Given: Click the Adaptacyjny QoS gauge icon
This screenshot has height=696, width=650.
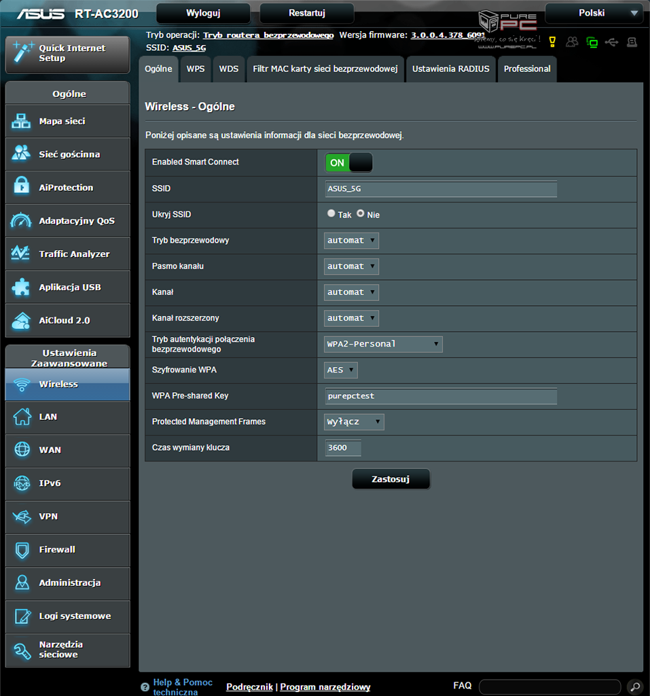Looking at the screenshot, I should point(21,220).
